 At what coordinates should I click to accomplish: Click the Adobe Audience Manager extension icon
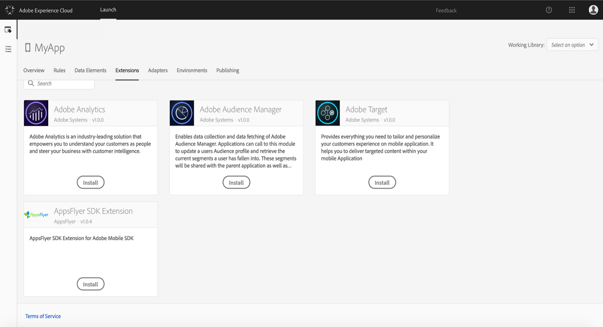click(182, 113)
